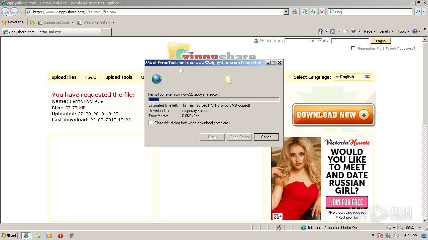Open the address bar history dropdown
428x240 pixels.
pos(286,12)
